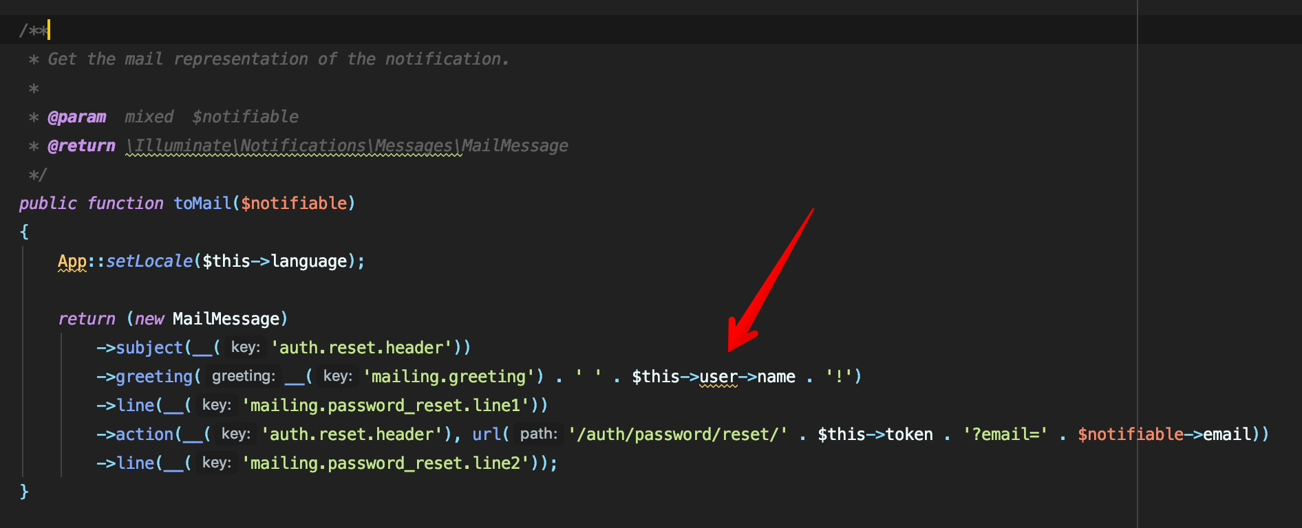Click the subject method call

pyautogui.click(x=149, y=348)
